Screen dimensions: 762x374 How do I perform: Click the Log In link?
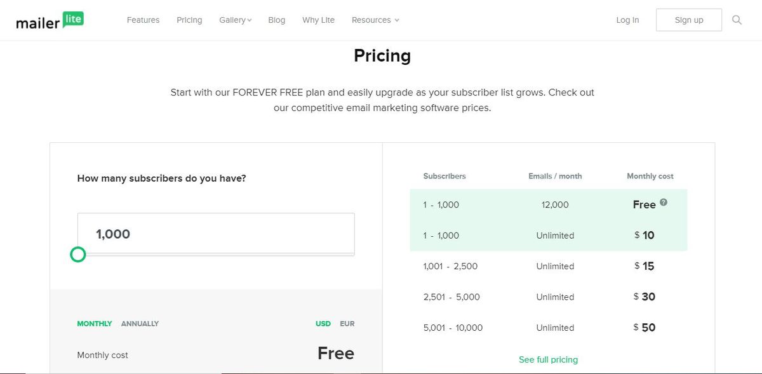(x=627, y=20)
